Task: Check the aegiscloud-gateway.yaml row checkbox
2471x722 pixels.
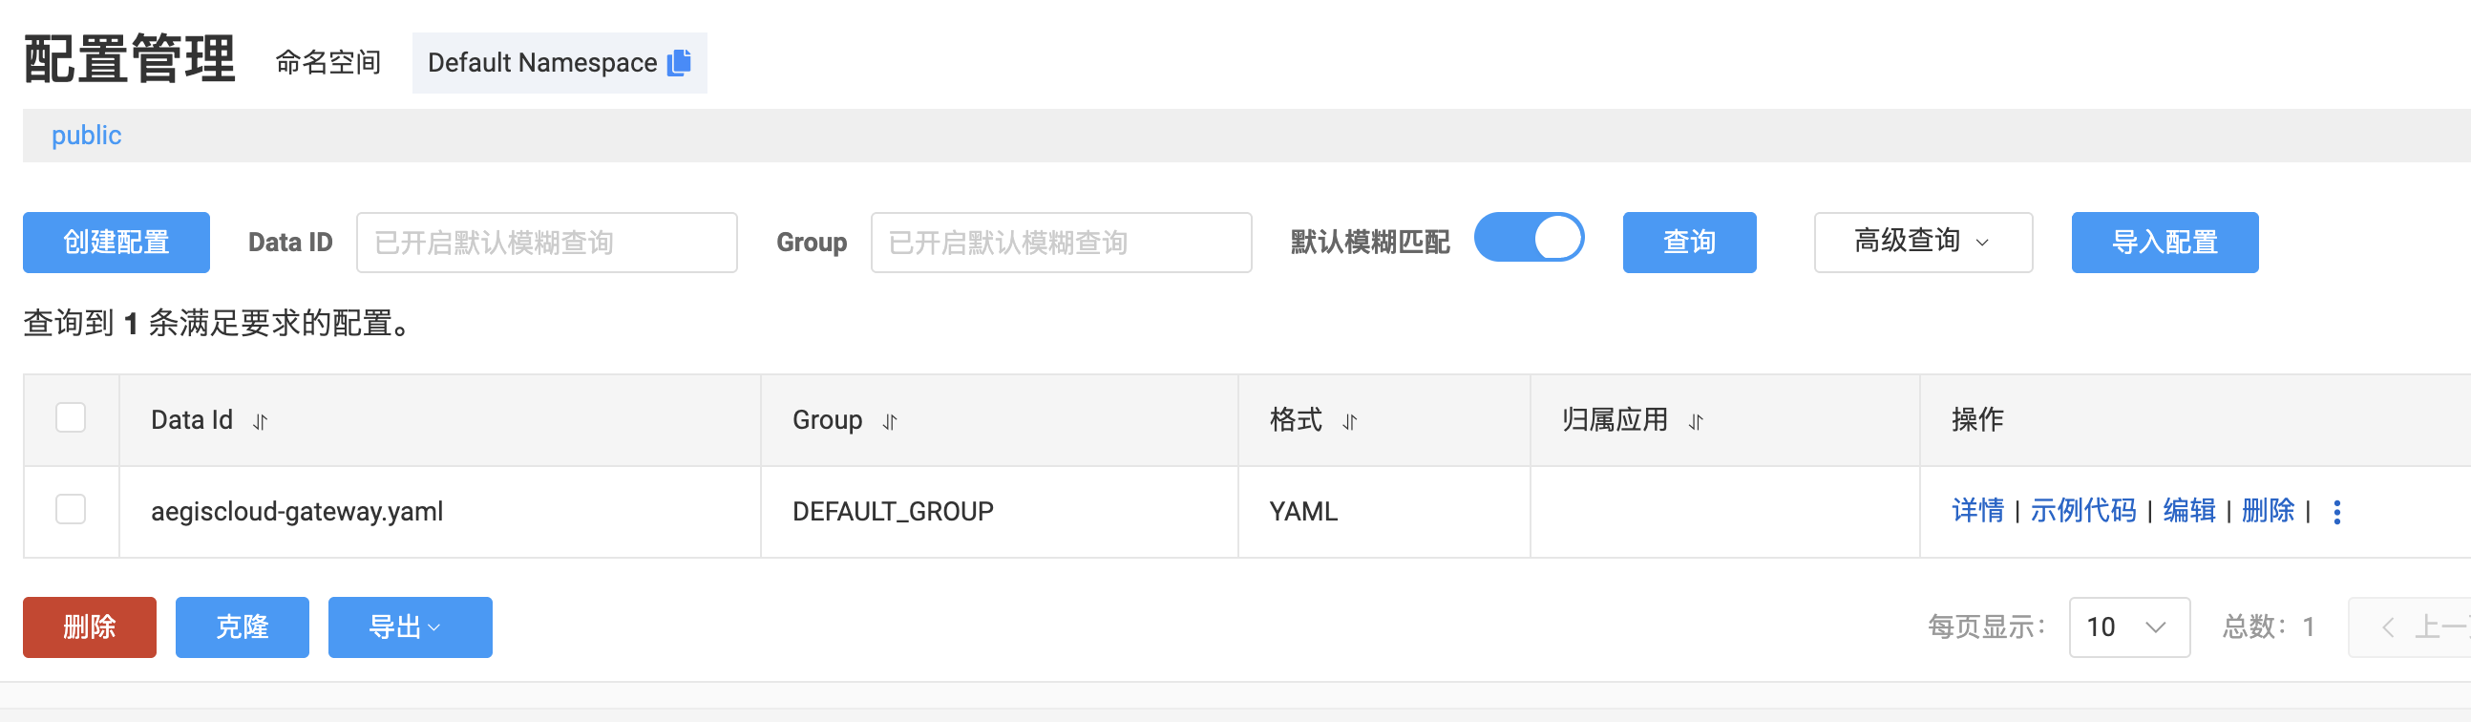Action: click(x=71, y=509)
